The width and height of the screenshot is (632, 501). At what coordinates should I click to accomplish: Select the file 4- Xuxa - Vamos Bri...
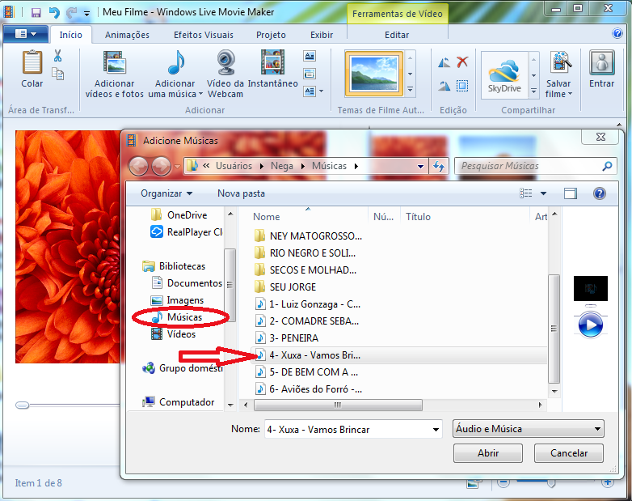point(315,355)
